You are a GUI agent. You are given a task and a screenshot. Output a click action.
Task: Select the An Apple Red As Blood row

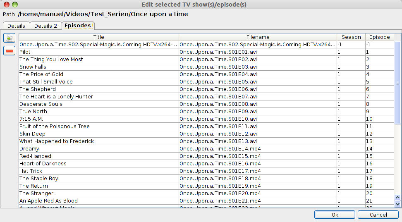coord(98,201)
